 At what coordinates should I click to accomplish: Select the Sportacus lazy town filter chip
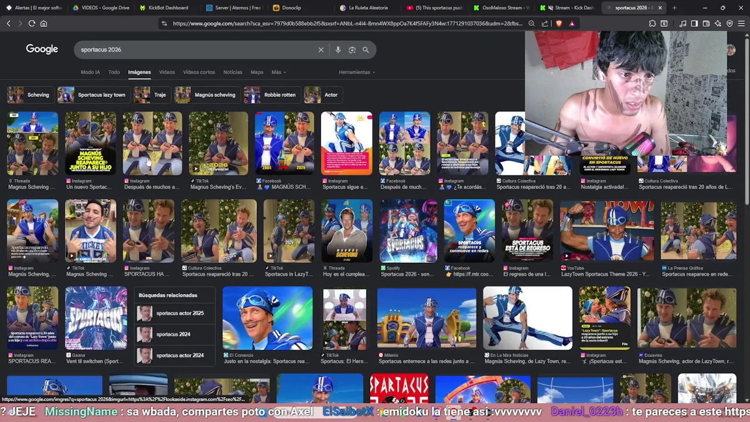click(x=93, y=94)
